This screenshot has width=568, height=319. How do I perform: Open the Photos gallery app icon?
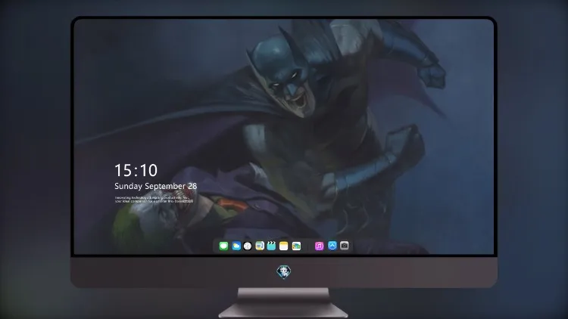(296, 246)
